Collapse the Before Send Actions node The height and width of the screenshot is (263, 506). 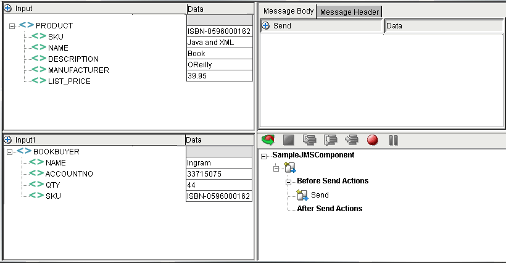click(x=289, y=182)
